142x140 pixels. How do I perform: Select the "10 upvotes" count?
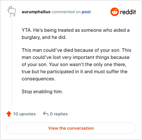coord(24,114)
